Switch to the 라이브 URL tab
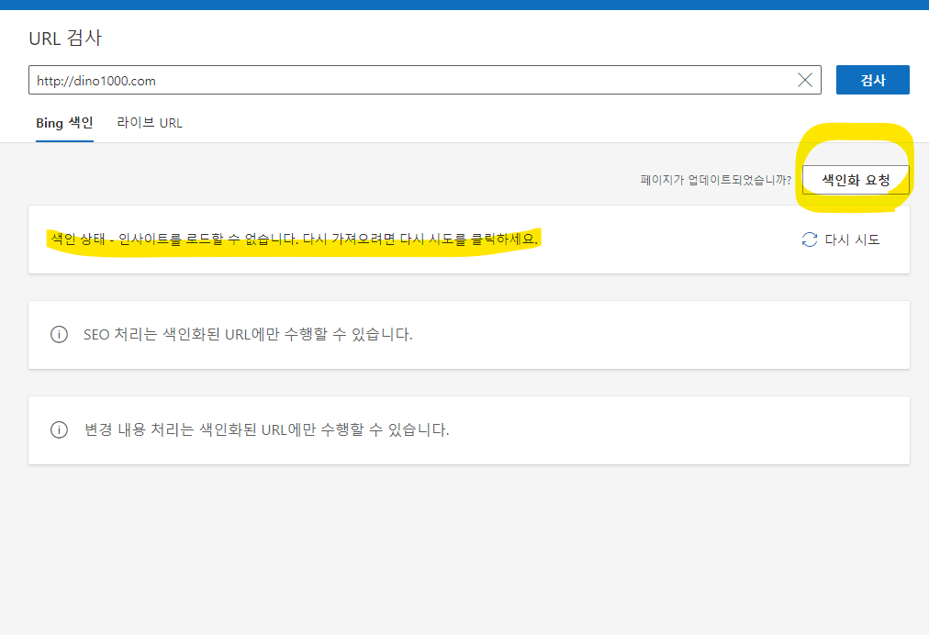Image resolution: width=929 pixels, height=635 pixels. point(150,122)
